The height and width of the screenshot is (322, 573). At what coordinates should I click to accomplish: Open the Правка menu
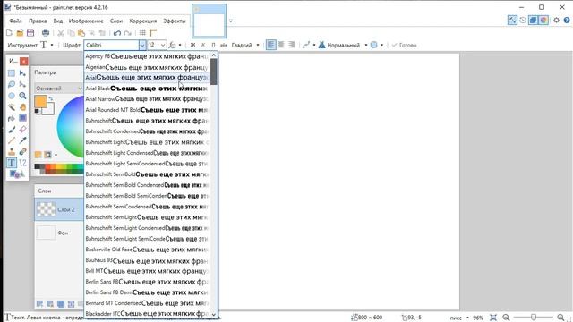coord(38,21)
